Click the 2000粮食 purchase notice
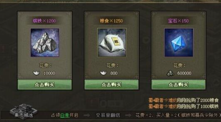The height and width of the screenshot is (122, 221). tap(184, 100)
